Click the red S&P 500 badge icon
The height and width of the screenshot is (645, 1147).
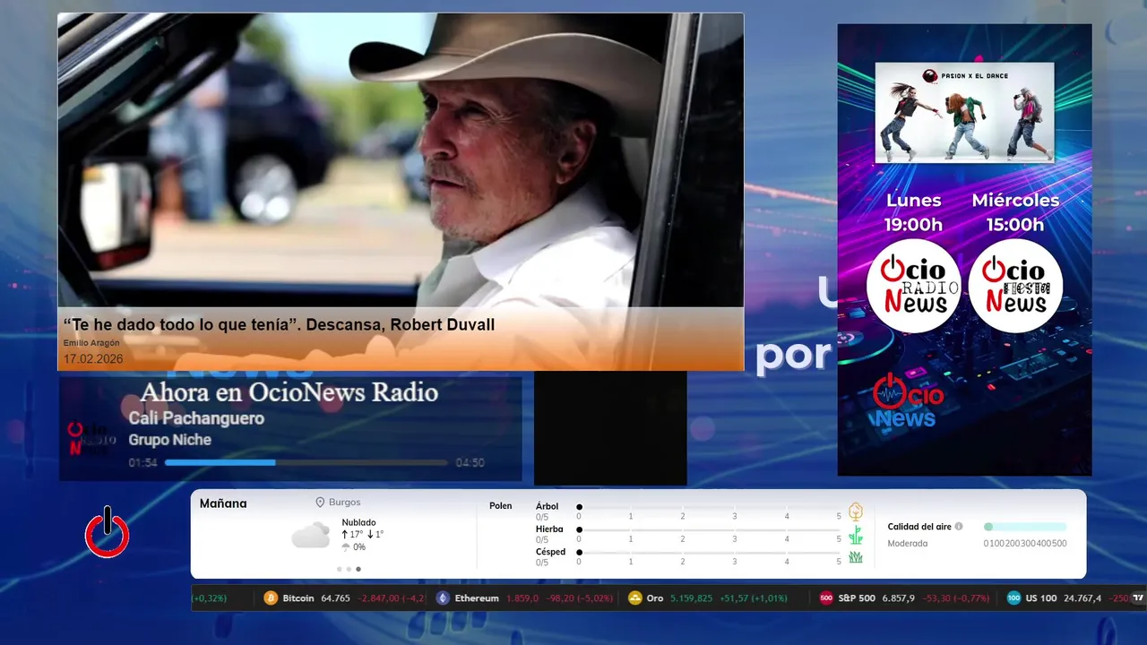826,598
